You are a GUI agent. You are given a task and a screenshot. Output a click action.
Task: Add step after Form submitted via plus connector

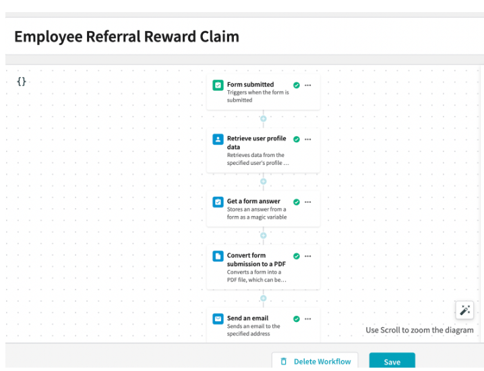[264, 119]
